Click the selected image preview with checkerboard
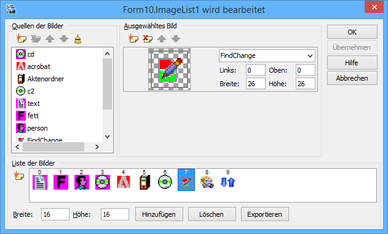Screen dimensions: 388x234 click(170, 69)
